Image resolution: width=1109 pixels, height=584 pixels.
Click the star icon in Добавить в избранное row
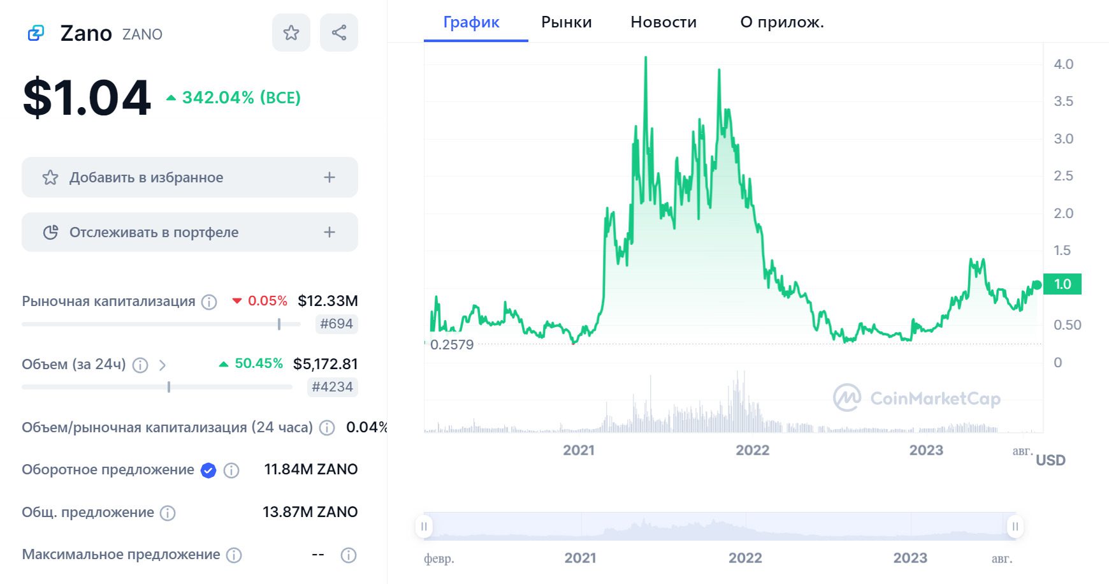(50, 177)
